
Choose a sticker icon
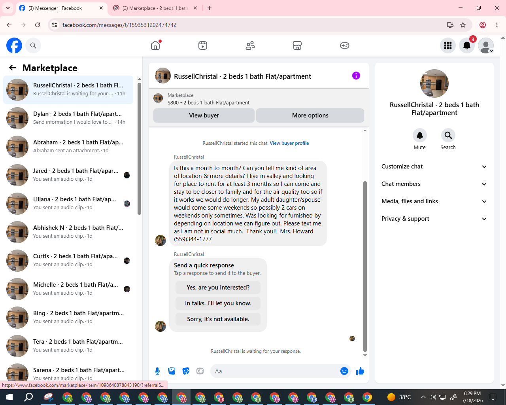pyautogui.click(x=186, y=371)
